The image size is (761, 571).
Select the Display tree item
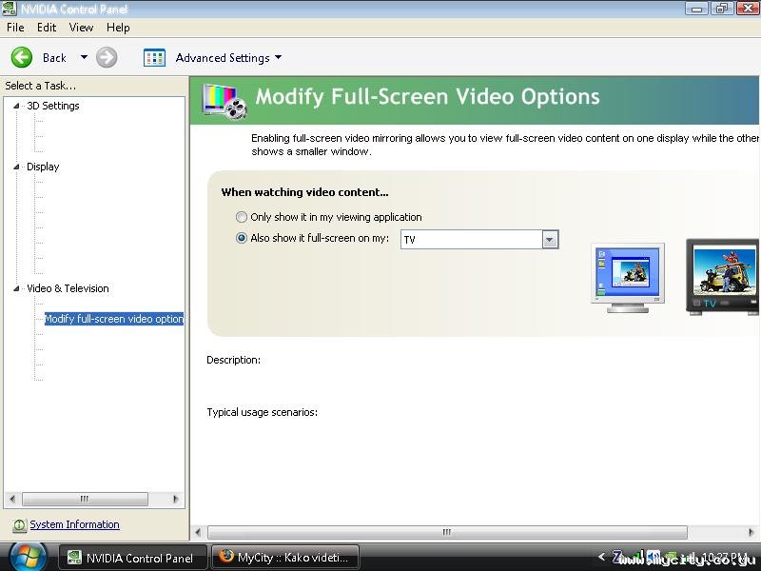click(x=43, y=167)
